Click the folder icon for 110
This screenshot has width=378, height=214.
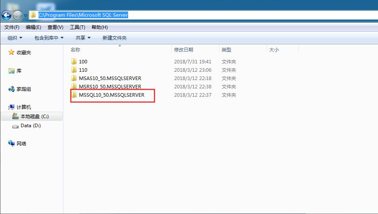tap(74, 70)
